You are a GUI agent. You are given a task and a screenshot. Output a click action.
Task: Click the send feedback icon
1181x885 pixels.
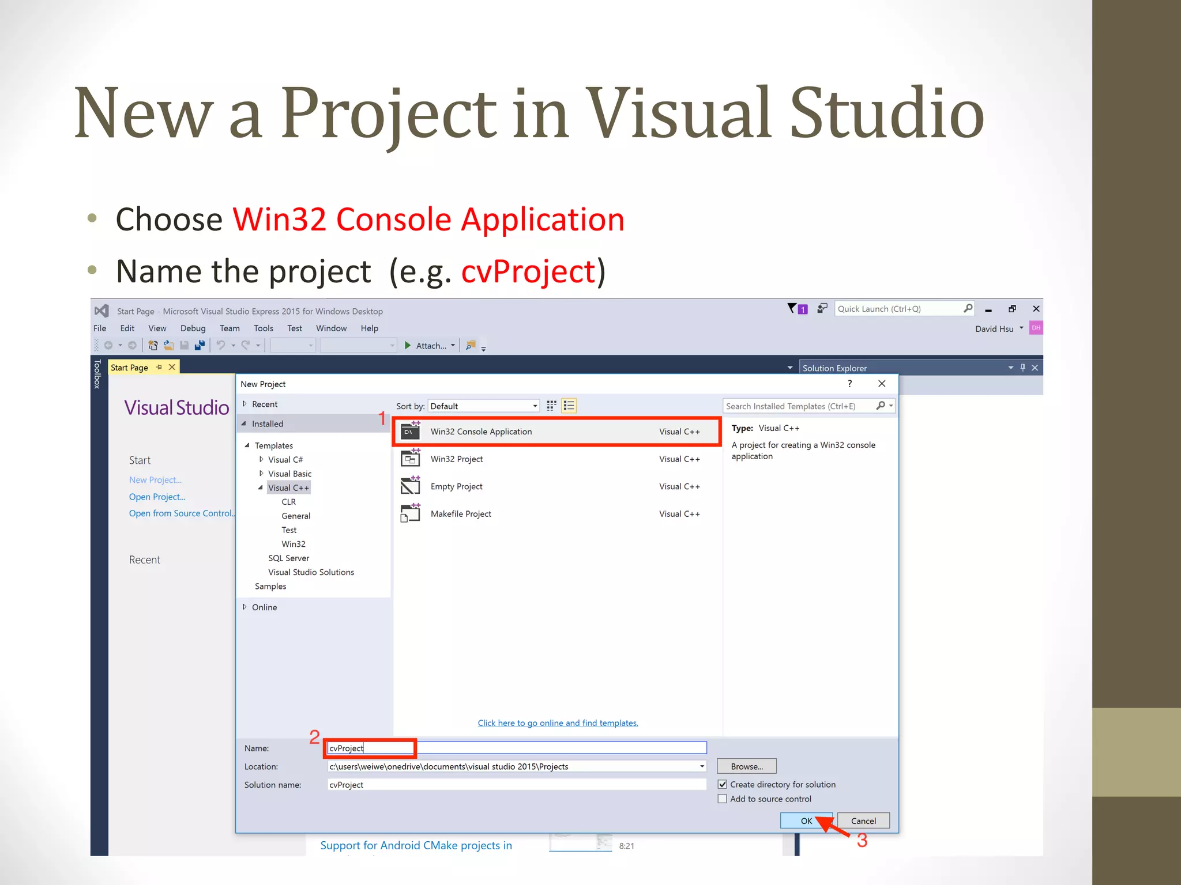822,309
